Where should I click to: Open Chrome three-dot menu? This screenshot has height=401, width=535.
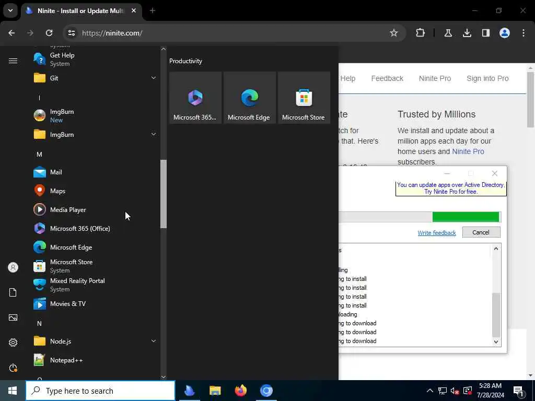coord(524,33)
